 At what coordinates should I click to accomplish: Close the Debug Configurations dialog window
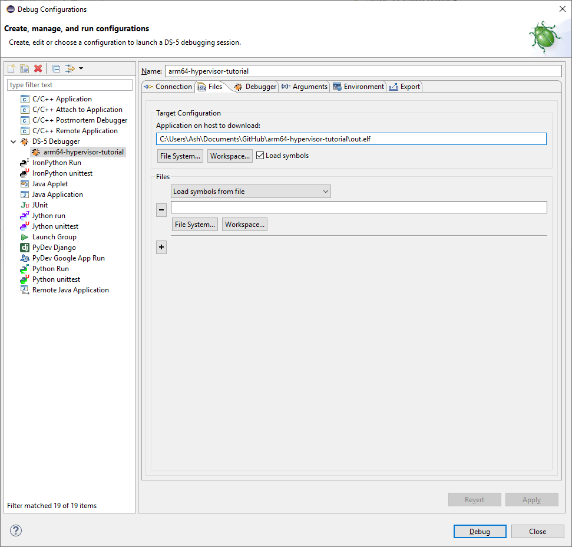pos(563,9)
